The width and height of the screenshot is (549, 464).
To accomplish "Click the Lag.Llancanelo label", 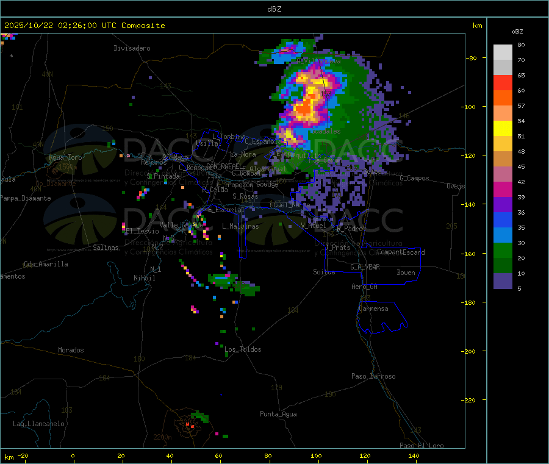I will [x=39, y=424].
